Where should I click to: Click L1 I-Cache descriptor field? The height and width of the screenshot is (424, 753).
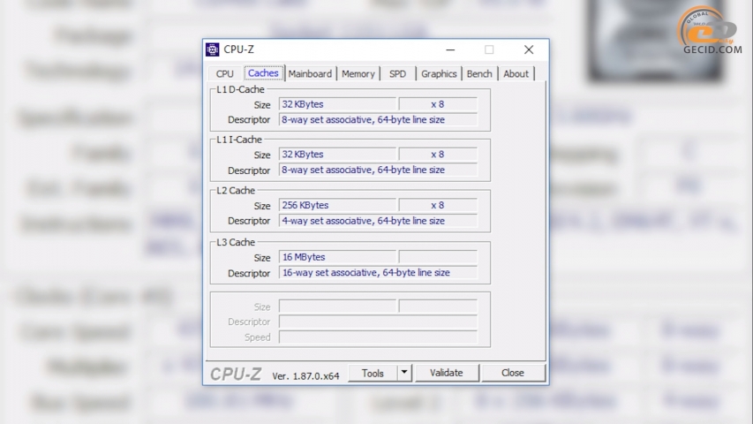[x=378, y=170]
